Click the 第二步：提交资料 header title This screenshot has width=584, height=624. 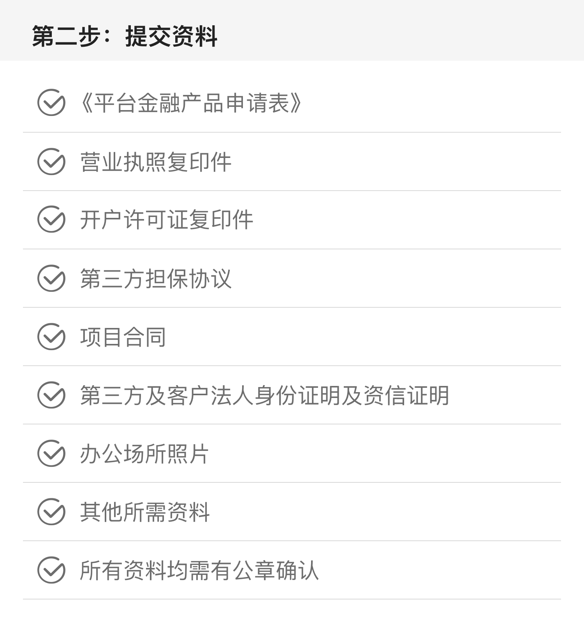coord(125,36)
